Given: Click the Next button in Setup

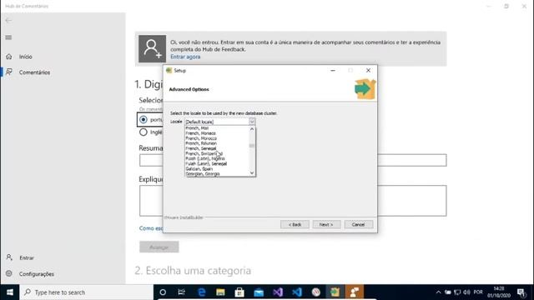Looking at the screenshot, I should coord(326,224).
